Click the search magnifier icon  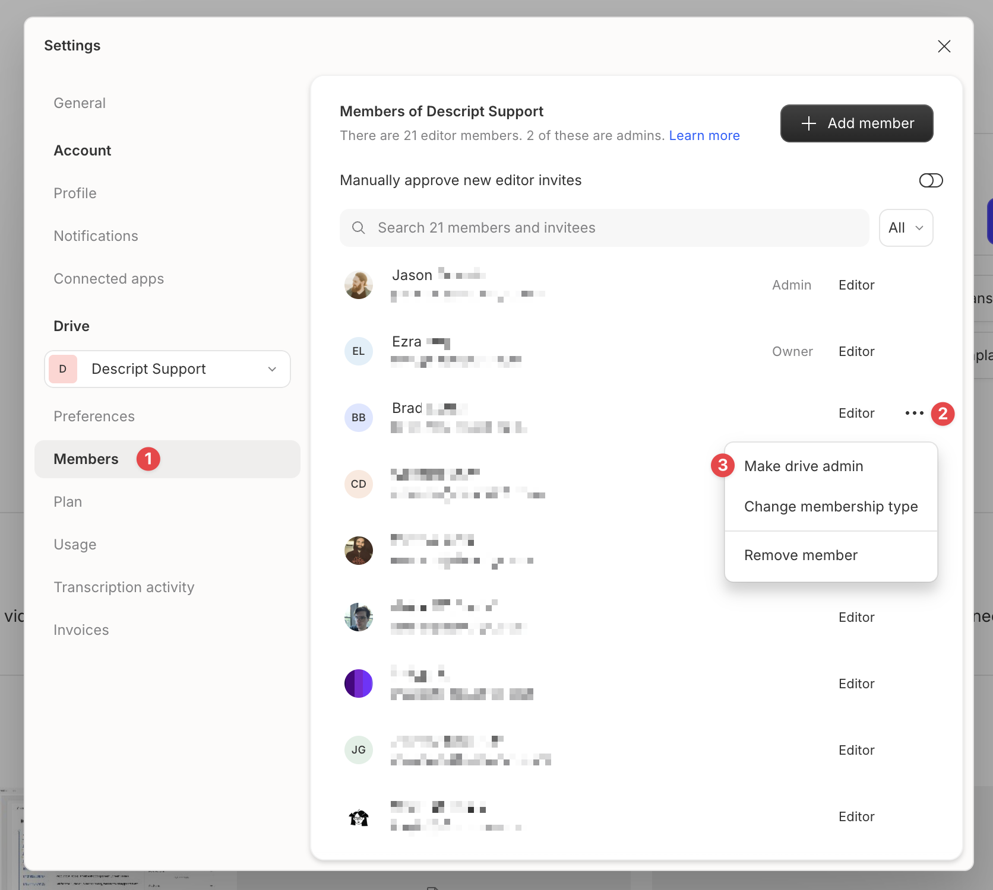coord(359,228)
